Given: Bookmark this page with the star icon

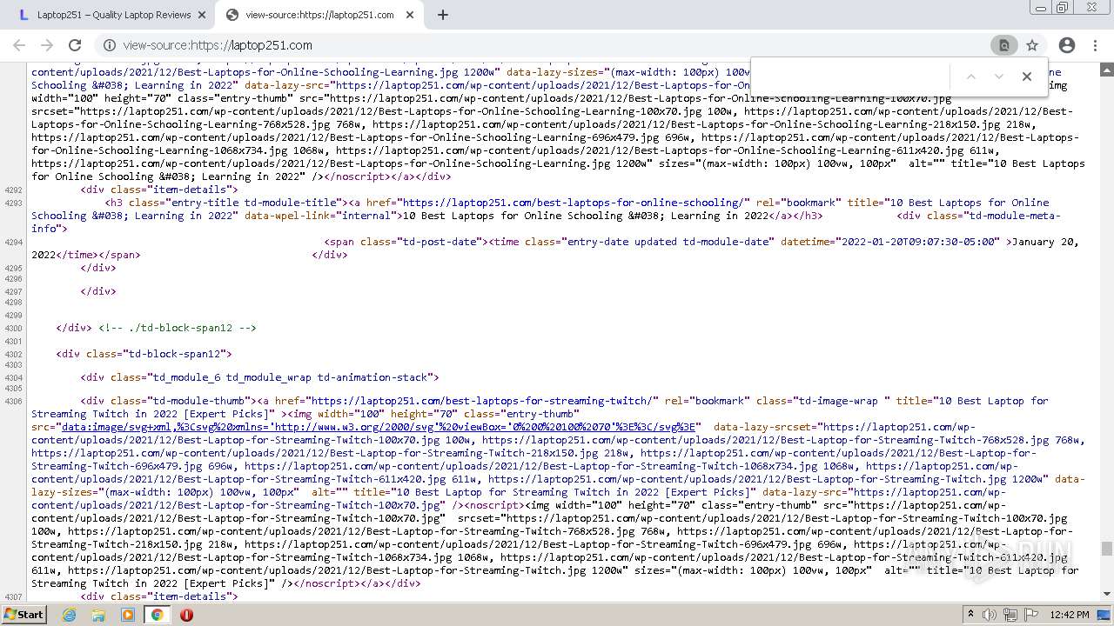Looking at the screenshot, I should 1032,45.
